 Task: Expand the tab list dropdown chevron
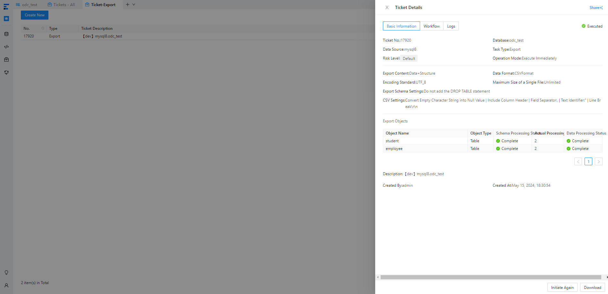click(x=134, y=4)
